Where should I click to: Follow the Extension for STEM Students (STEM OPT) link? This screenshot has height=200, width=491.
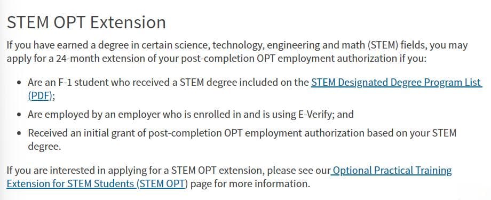(x=97, y=183)
